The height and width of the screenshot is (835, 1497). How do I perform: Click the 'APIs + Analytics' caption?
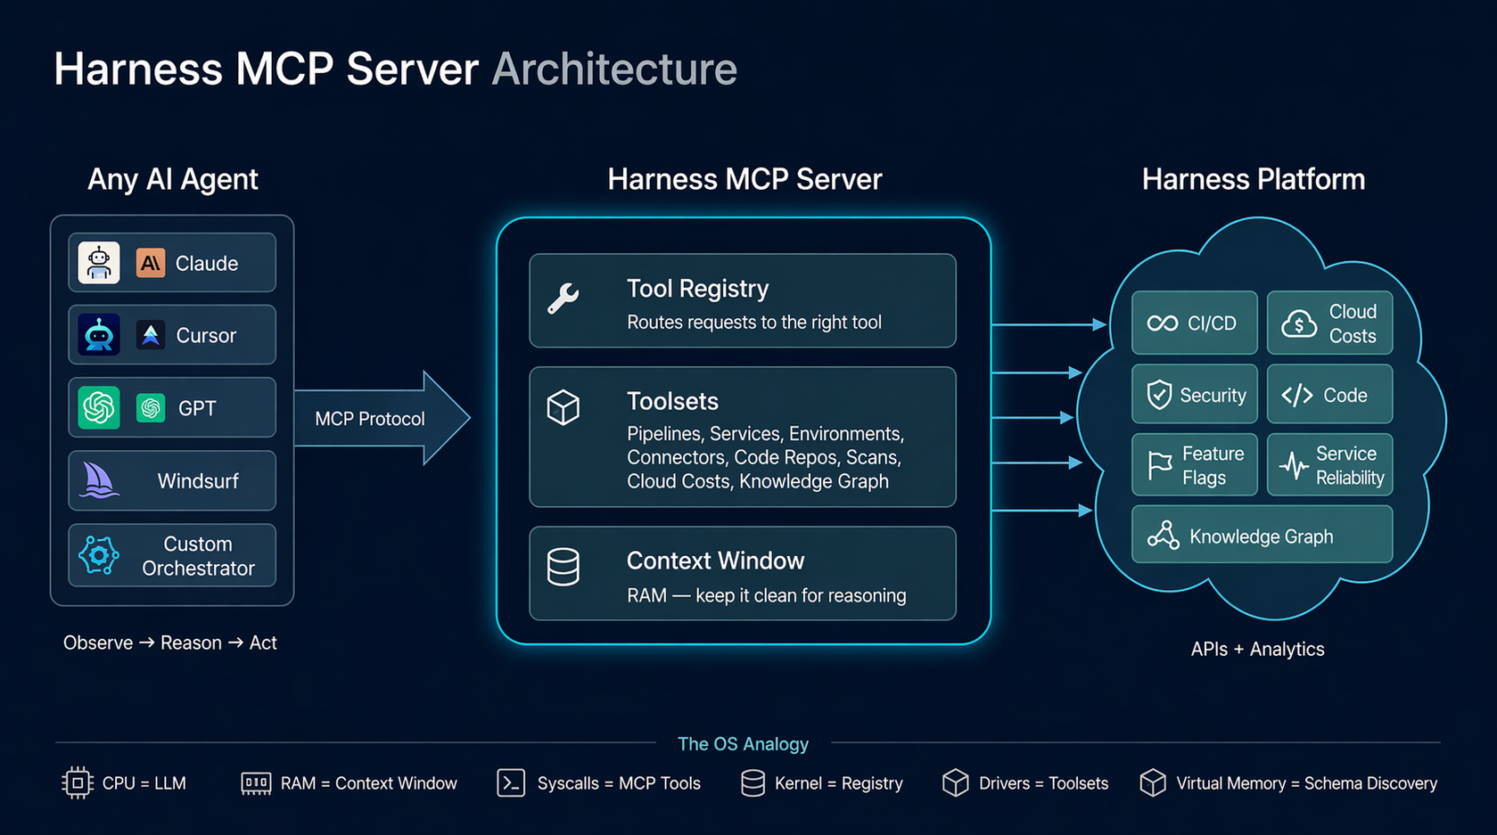1257,650
